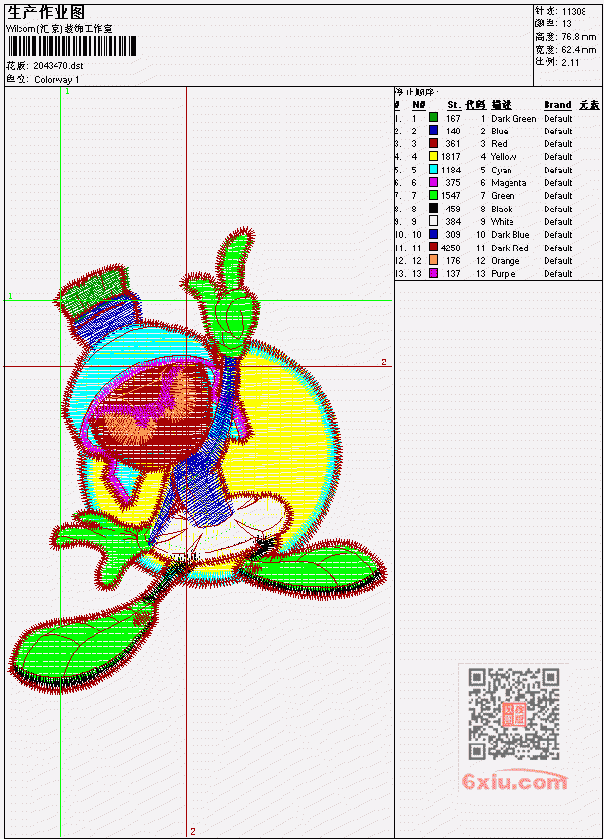Click stitch count 1547 for Green

(x=450, y=195)
